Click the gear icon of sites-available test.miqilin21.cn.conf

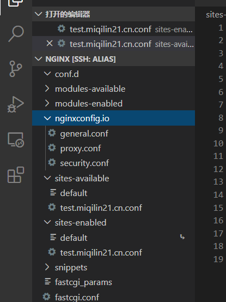tap(52, 207)
